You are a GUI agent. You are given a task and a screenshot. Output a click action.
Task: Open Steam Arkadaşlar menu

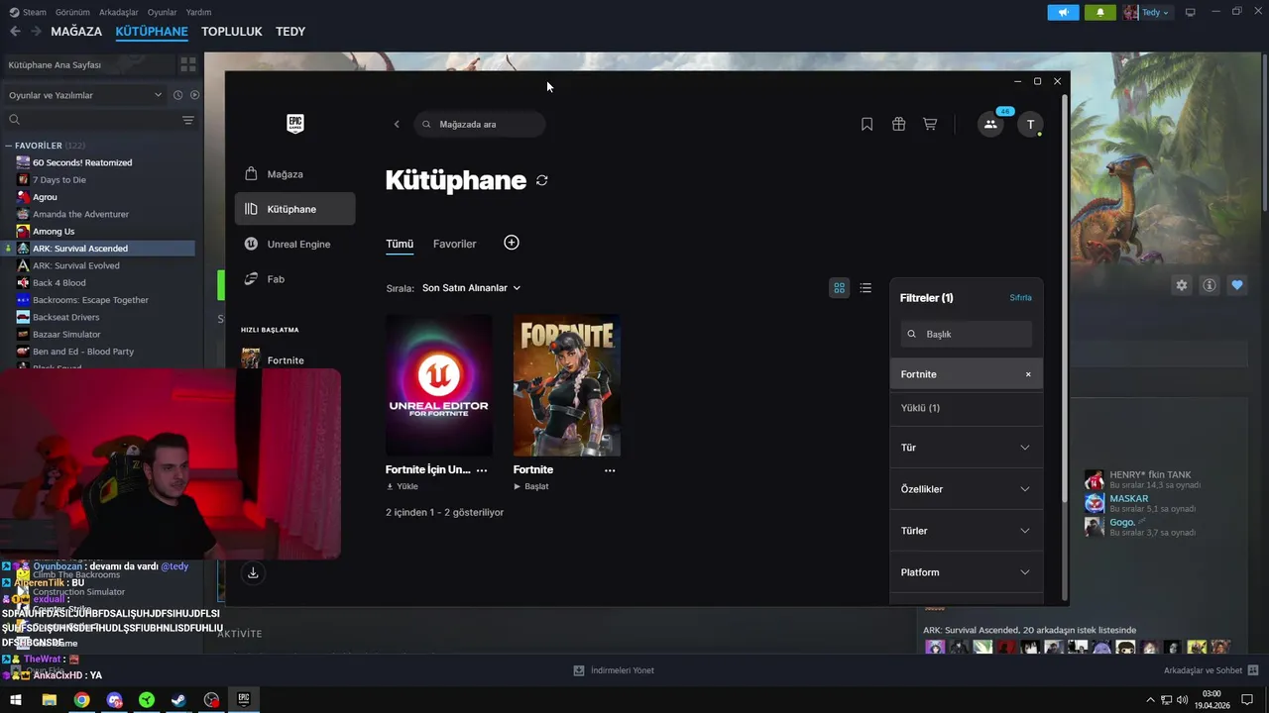tap(119, 12)
